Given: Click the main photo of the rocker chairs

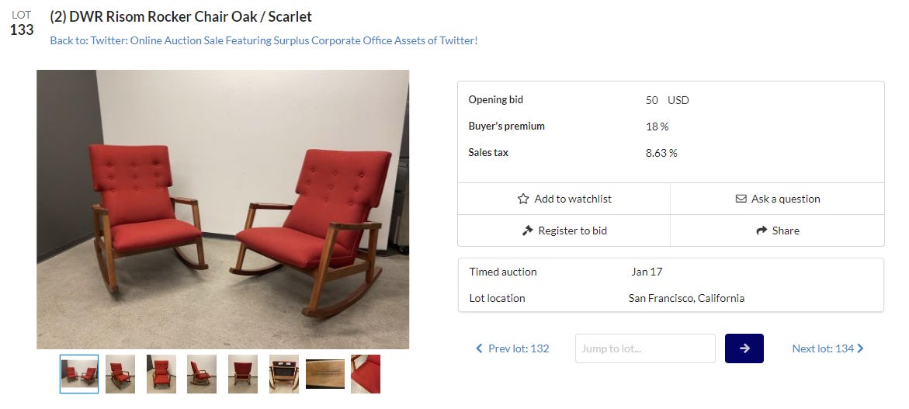Looking at the screenshot, I should pos(223,210).
